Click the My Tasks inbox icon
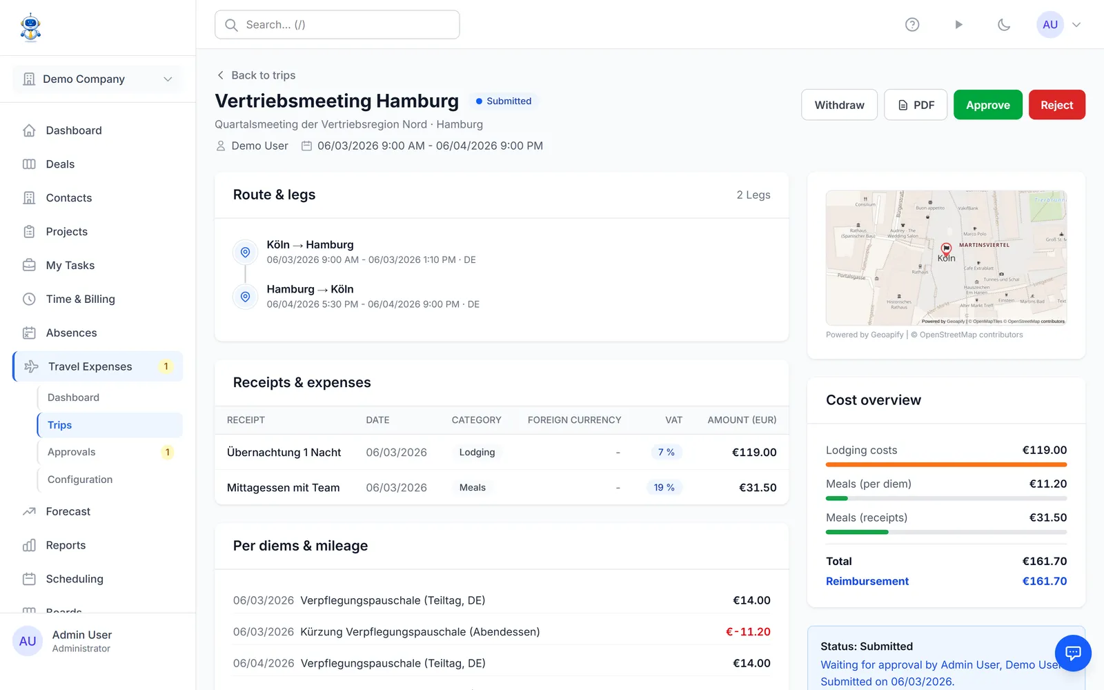This screenshot has width=1104, height=690. tap(29, 266)
